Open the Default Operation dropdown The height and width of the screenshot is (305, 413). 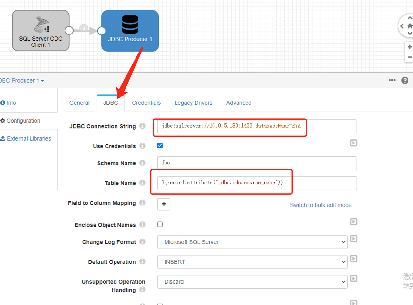click(252, 262)
